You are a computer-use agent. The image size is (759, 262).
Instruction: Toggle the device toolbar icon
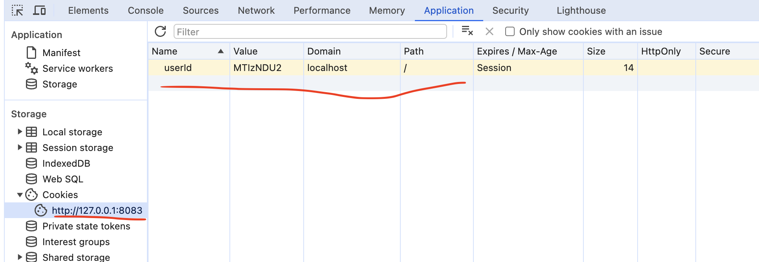[x=39, y=10]
